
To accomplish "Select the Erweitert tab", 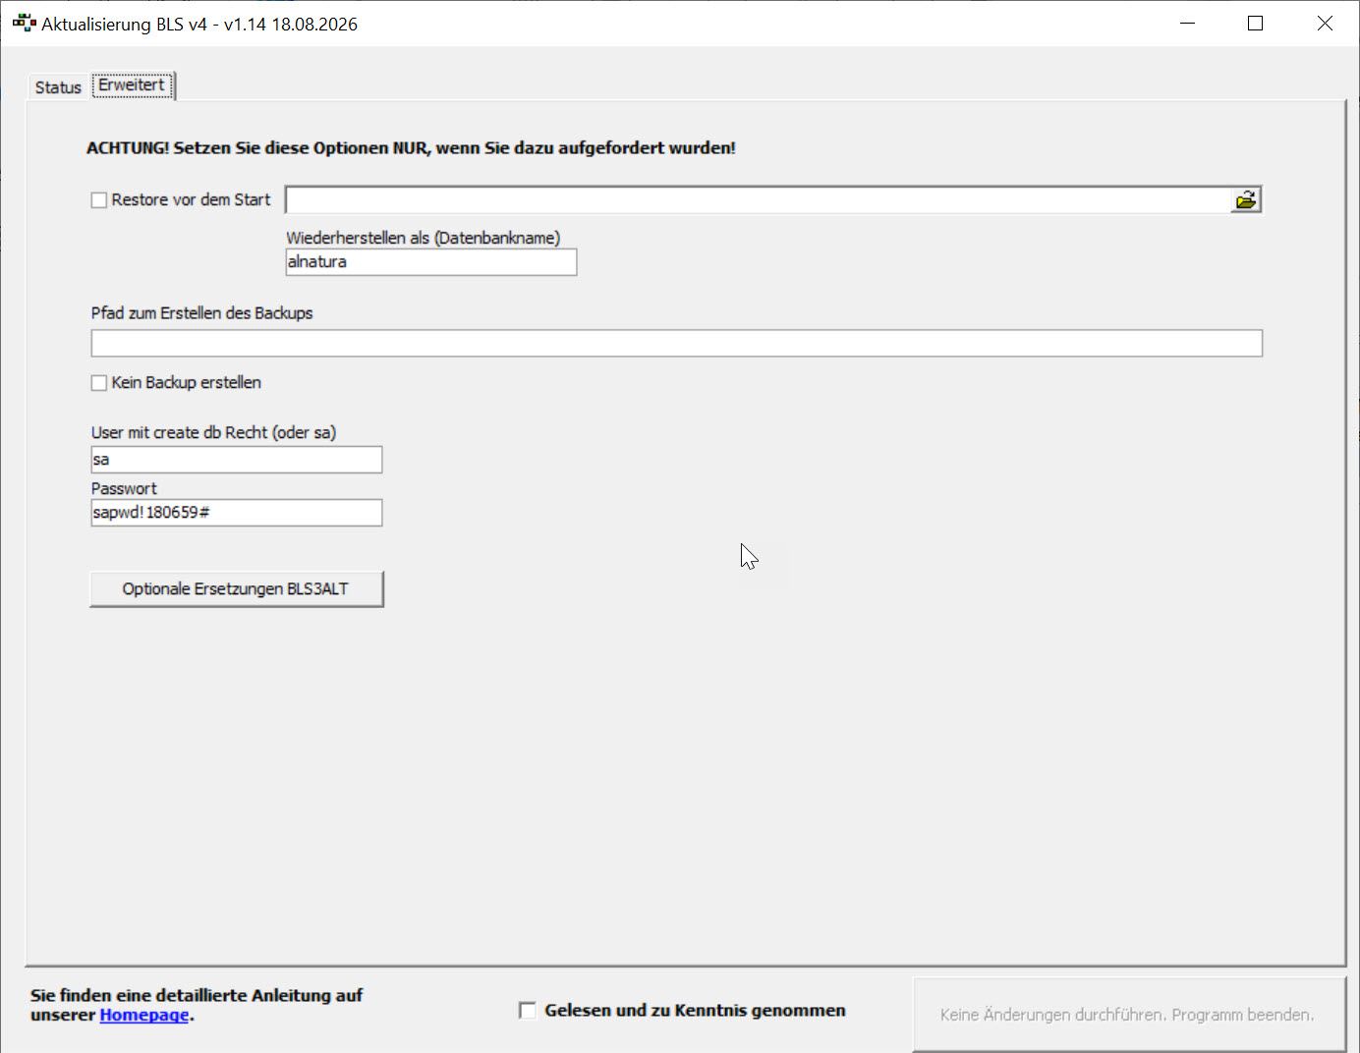I will 133,85.
